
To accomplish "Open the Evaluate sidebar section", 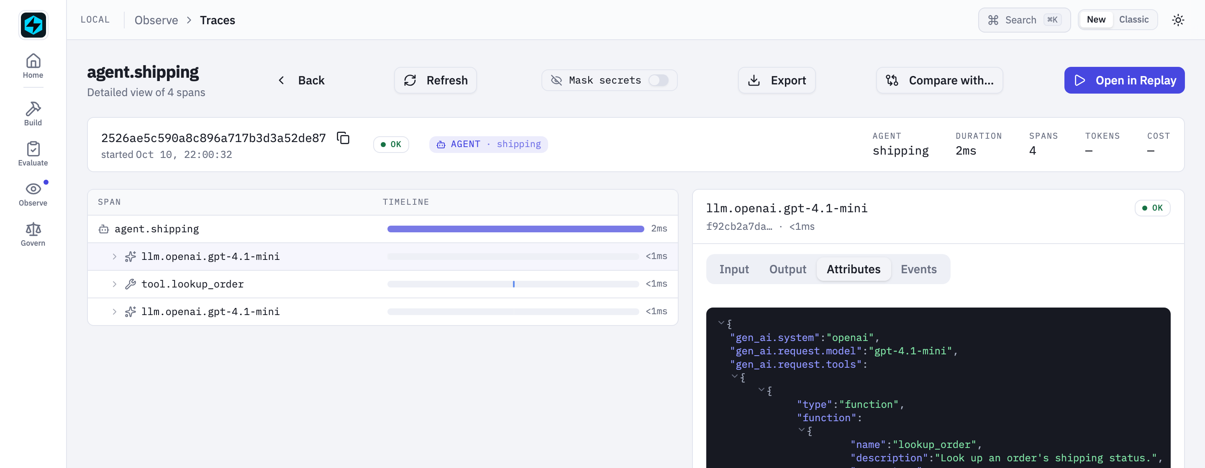I will click(x=33, y=154).
